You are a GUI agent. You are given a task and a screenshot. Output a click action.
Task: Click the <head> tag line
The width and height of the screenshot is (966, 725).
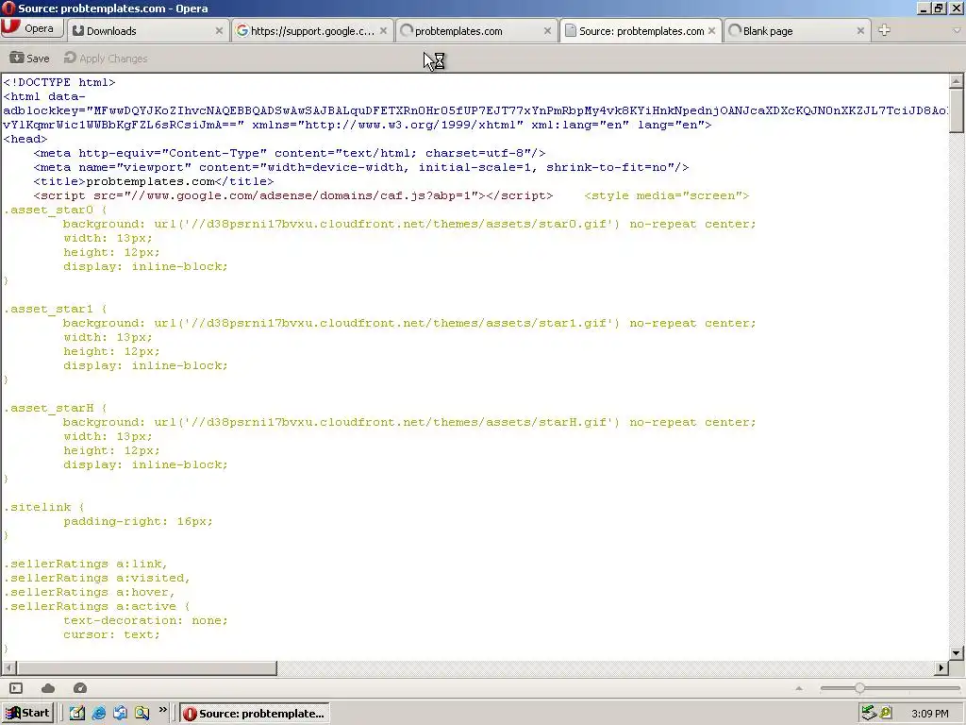[x=25, y=139]
